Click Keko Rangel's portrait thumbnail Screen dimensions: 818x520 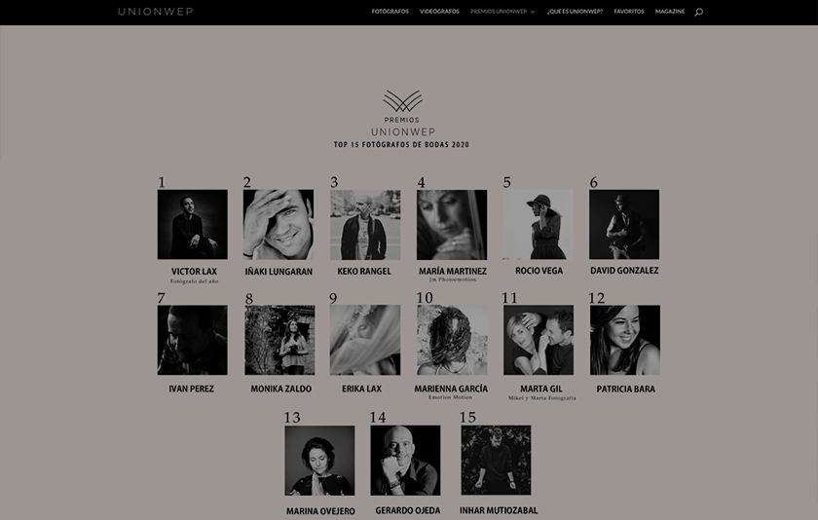365,225
